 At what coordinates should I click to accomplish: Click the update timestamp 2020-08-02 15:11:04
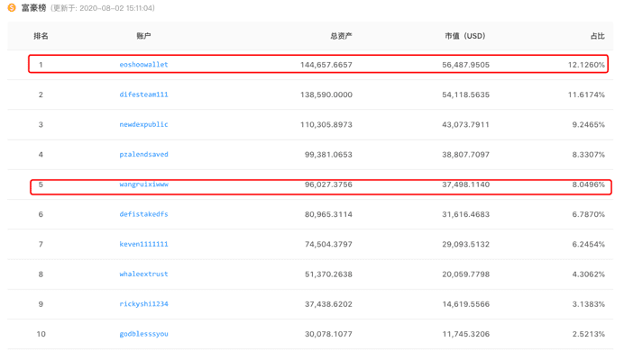[x=116, y=8]
